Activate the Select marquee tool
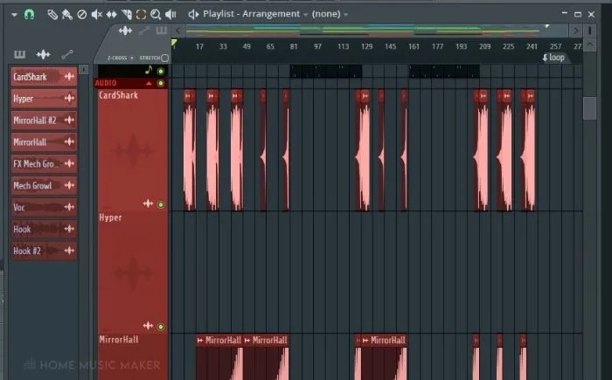The image size is (612, 380). (x=141, y=15)
